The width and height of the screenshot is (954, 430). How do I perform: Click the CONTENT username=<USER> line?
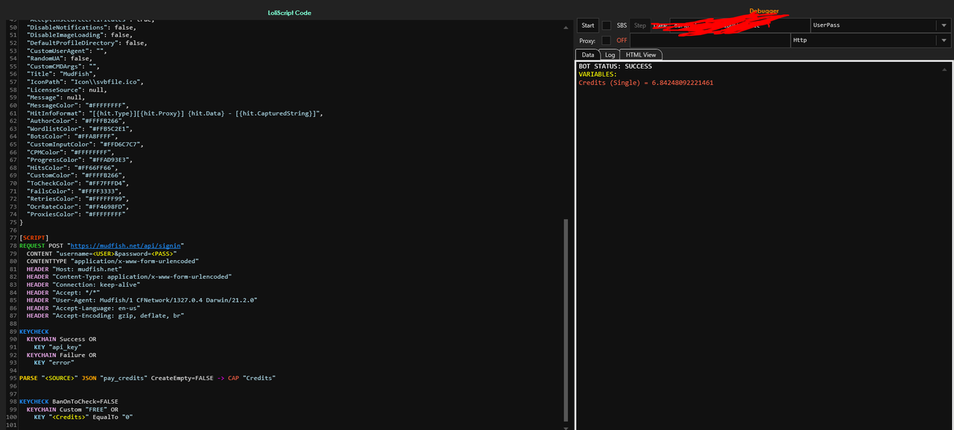(x=101, y=253)
